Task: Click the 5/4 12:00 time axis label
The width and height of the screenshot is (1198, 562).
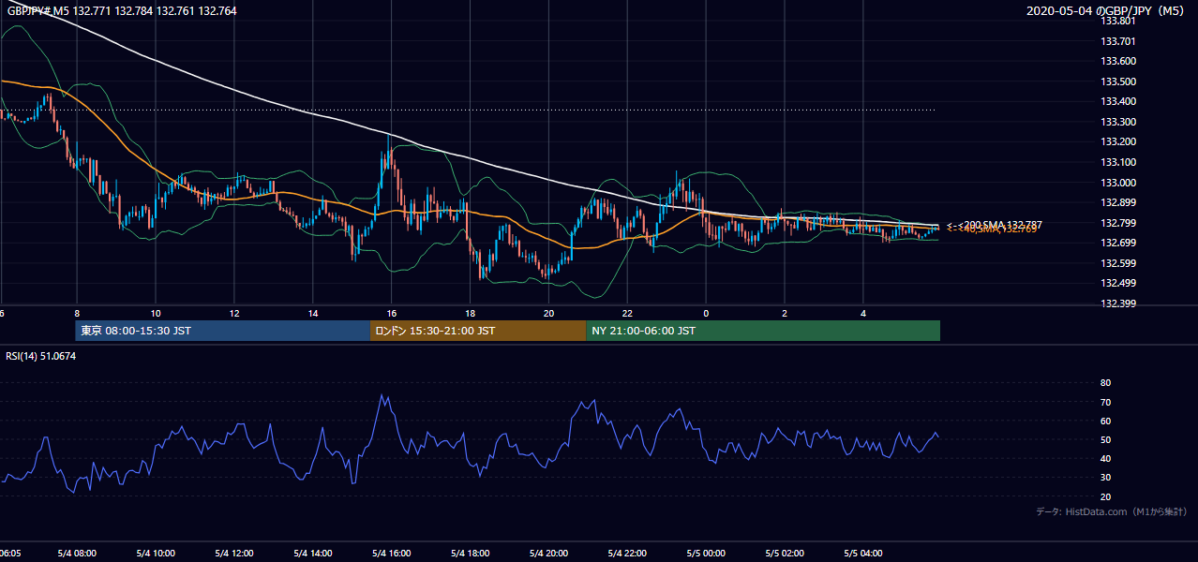Action: tap(234, 554)
